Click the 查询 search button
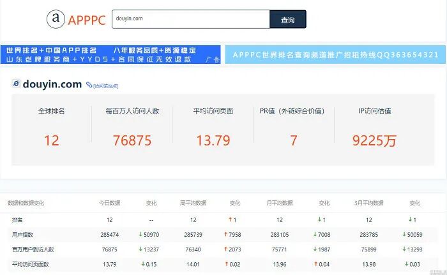 pyautogui.click(x=288, y=19)
